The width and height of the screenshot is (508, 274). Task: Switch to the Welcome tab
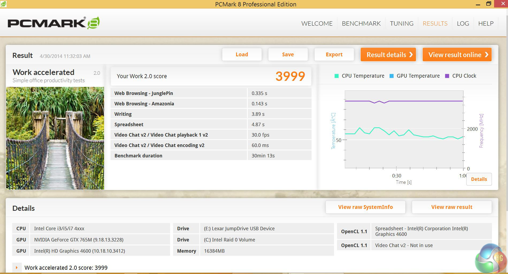[317, 23]
